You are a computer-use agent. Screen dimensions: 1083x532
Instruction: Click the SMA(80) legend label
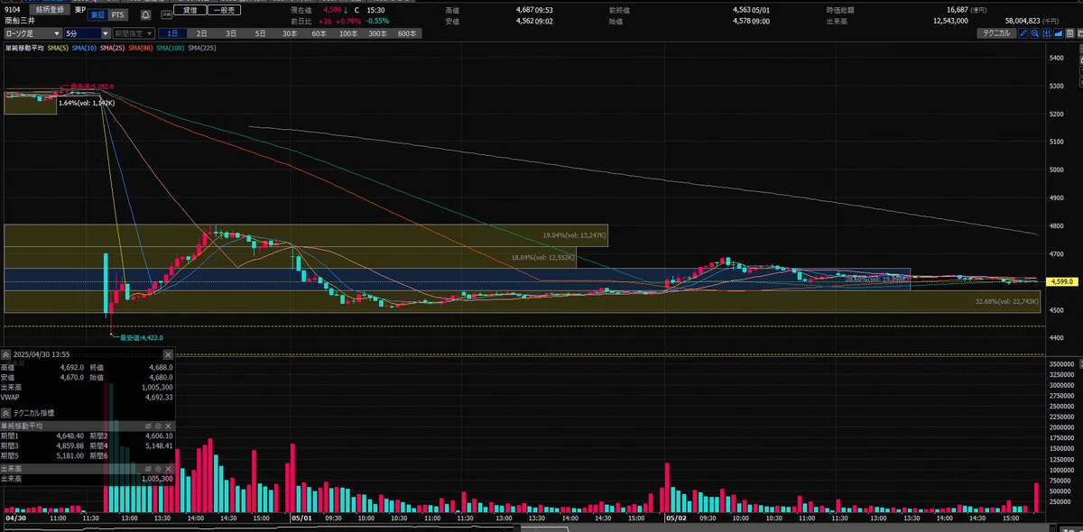coord(140,48)
